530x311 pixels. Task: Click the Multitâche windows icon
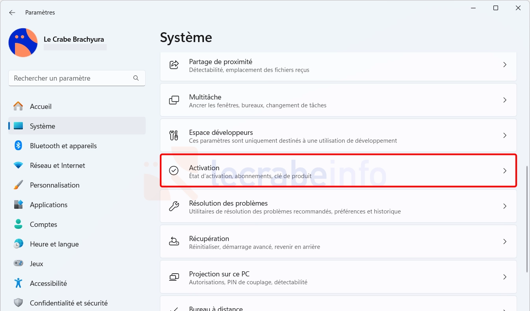(x=174, y=100)
